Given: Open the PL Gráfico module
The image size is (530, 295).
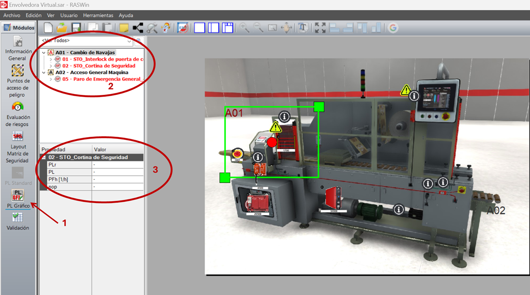Looking at the screenshot, I should [x=18, y=199].
